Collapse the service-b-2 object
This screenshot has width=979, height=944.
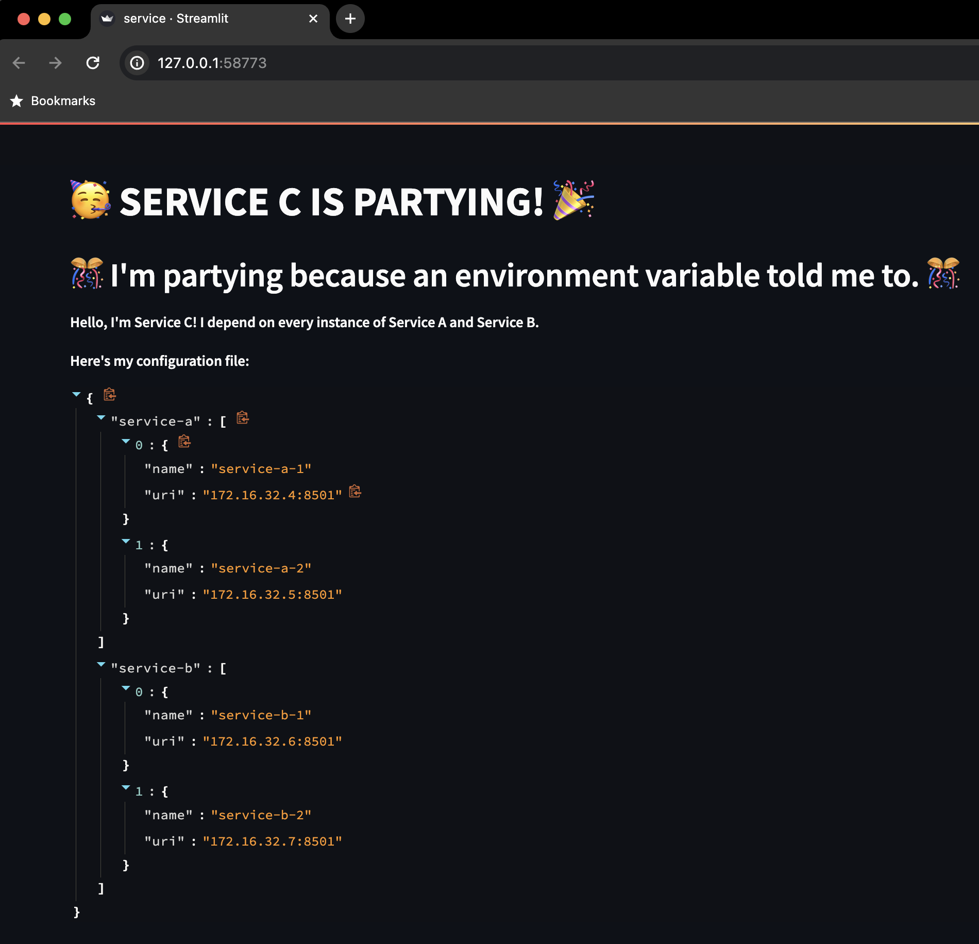pyautogui.click(x=125, y=787)
